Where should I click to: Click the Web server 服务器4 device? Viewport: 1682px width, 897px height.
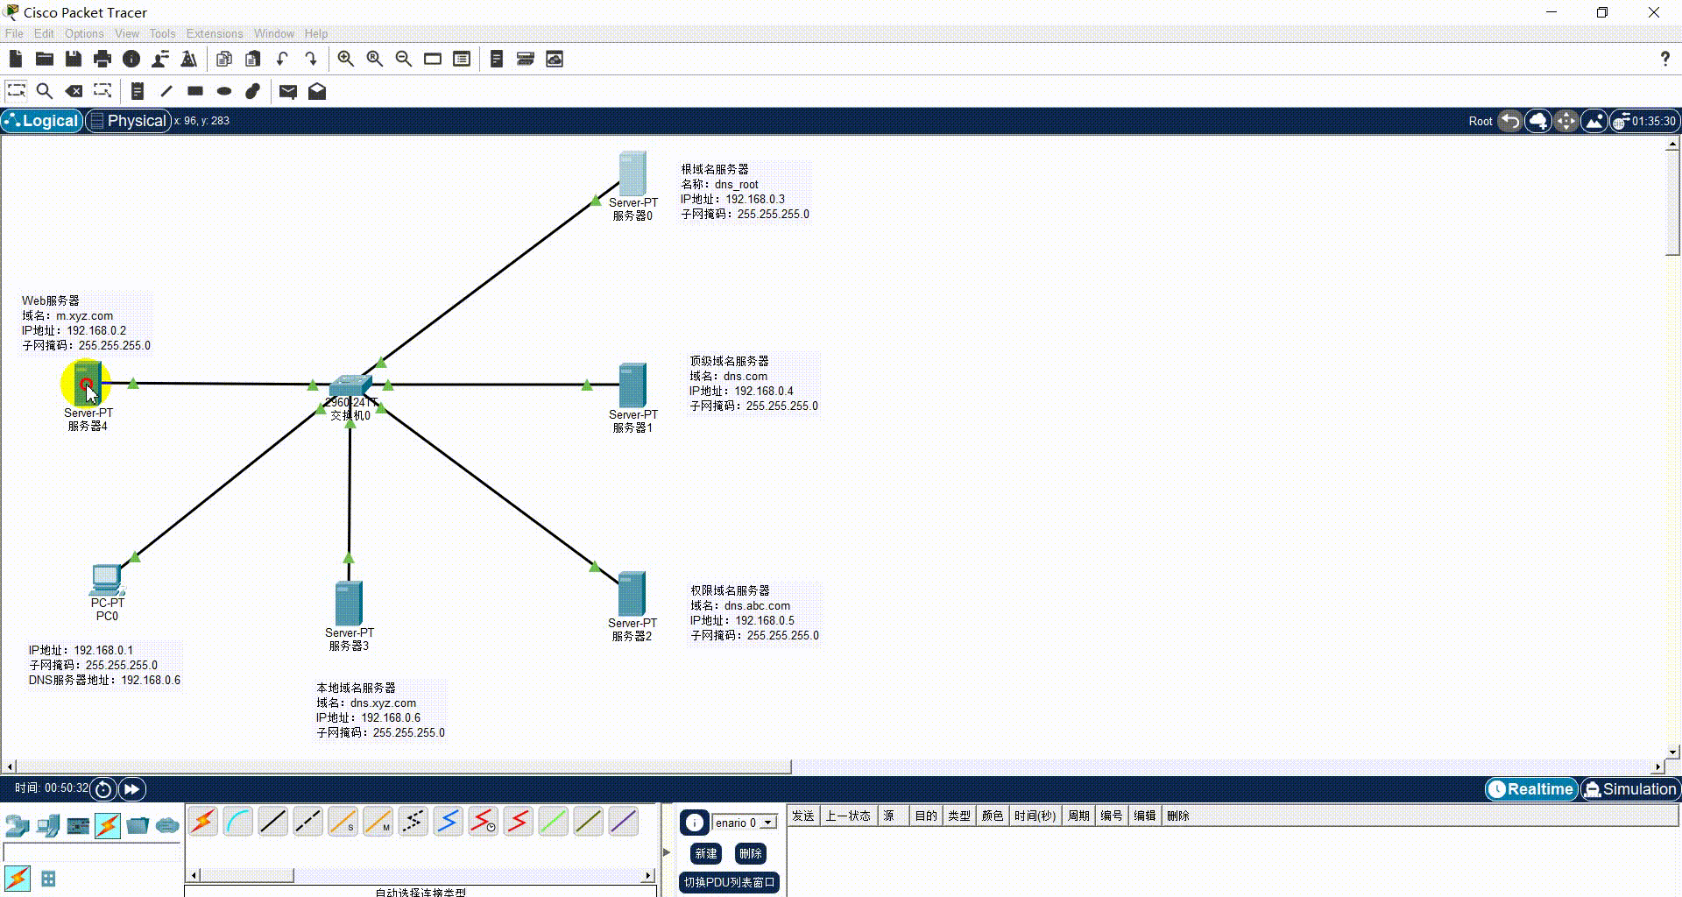click(x=87, y=384)
